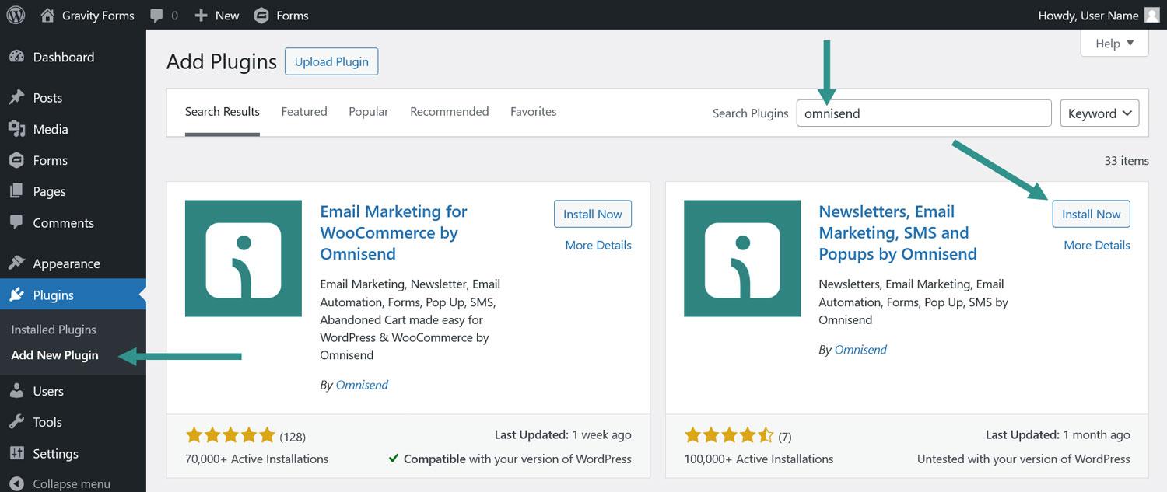
Task: Click the Users icon in sidebar
Action: coord(16,391)
